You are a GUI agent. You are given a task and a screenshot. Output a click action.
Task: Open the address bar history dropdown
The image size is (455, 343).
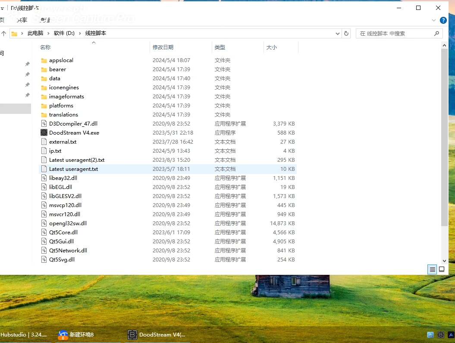pyautogui.click(x=337, y=33)
